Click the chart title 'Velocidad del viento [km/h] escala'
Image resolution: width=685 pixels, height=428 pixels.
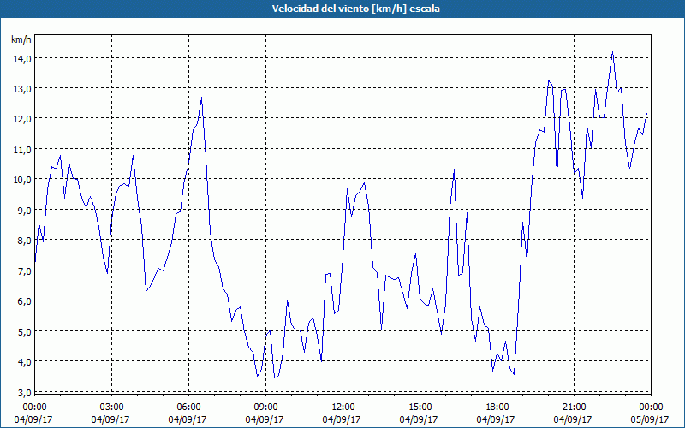point(355,9)
